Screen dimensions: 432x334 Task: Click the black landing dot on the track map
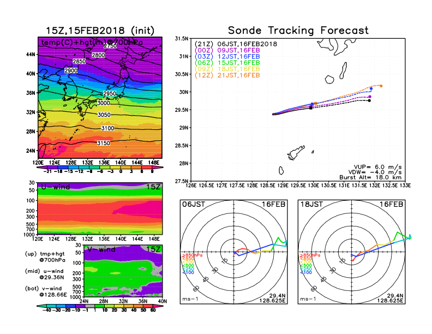point(369,100)
